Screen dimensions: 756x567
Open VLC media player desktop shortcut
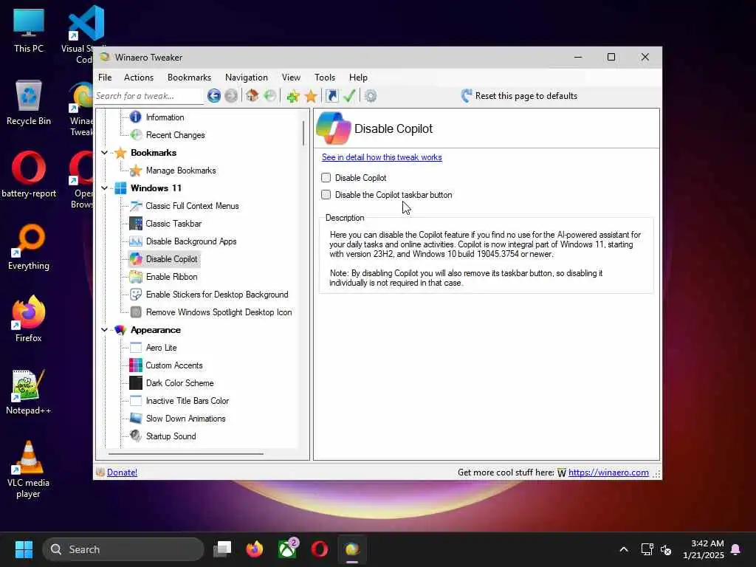click(29, 469)
